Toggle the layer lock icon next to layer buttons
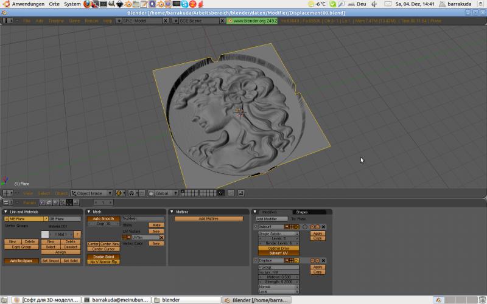 (221, 193)
